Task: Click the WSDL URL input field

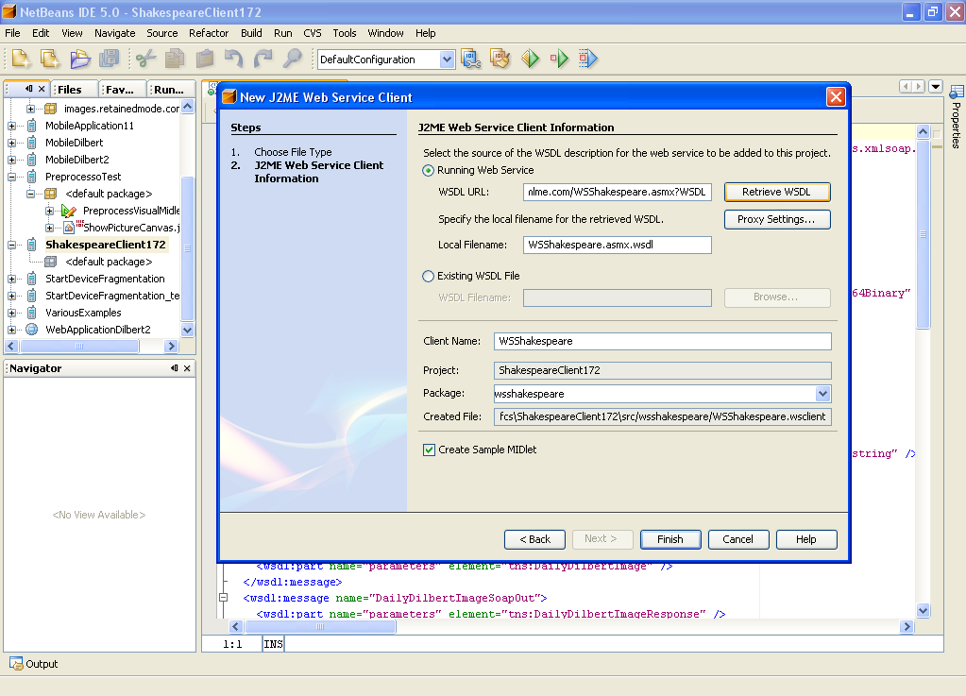Action: (x=618, y=192)
